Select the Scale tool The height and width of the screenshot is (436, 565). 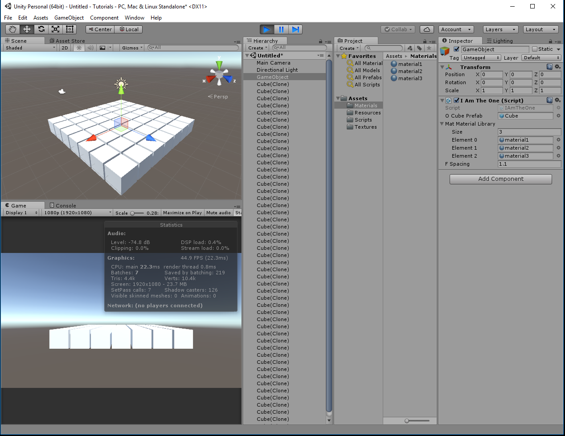coord(56,29)
